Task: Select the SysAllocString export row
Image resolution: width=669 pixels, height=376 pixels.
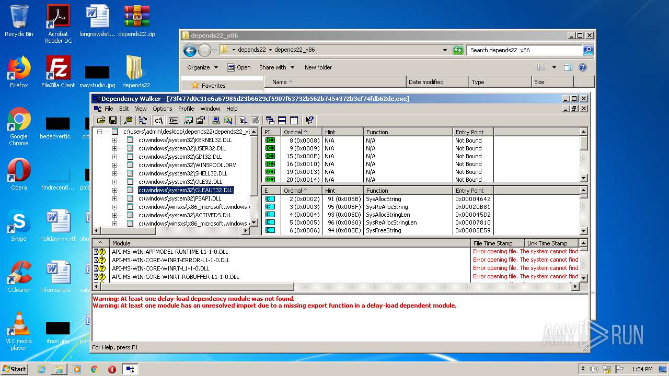Action: click(421, 199)
